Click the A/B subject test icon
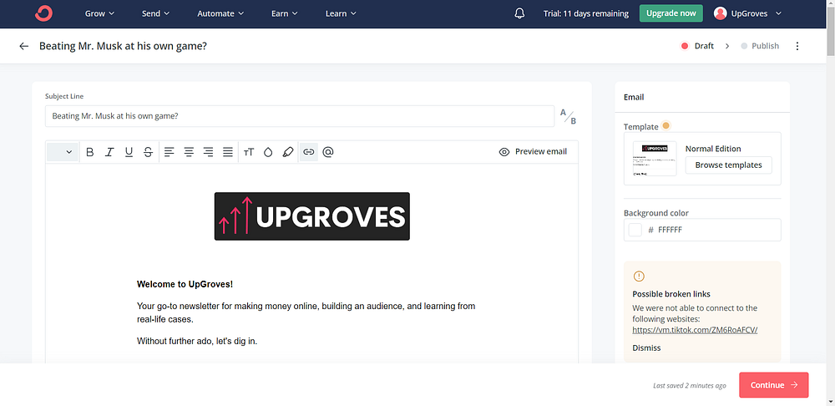 click(x=568, y=116)
